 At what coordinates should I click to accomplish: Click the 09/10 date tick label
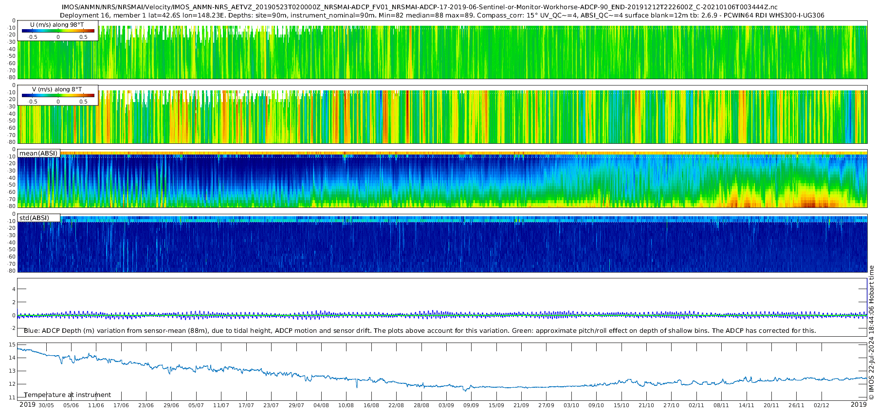(x=596, y=405)
